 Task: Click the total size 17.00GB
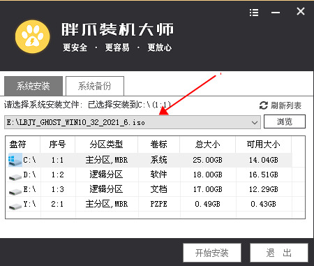click(207, 189)
